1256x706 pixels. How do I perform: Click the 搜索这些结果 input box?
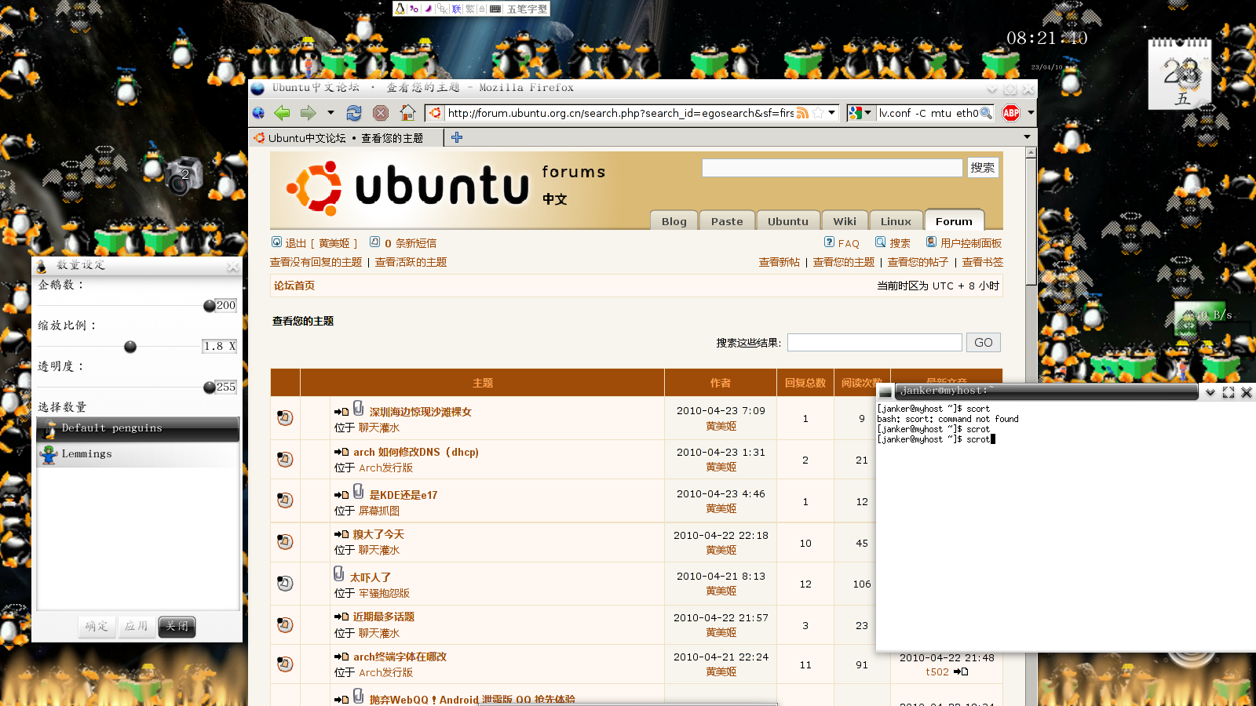(x=874, y=342)
